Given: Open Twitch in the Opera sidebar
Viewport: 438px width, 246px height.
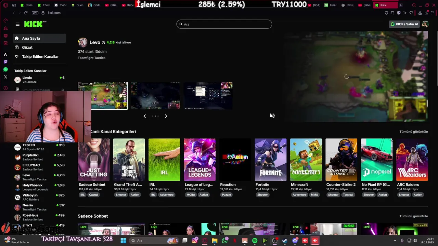Looking at the screenshot, I should (5, 62).
